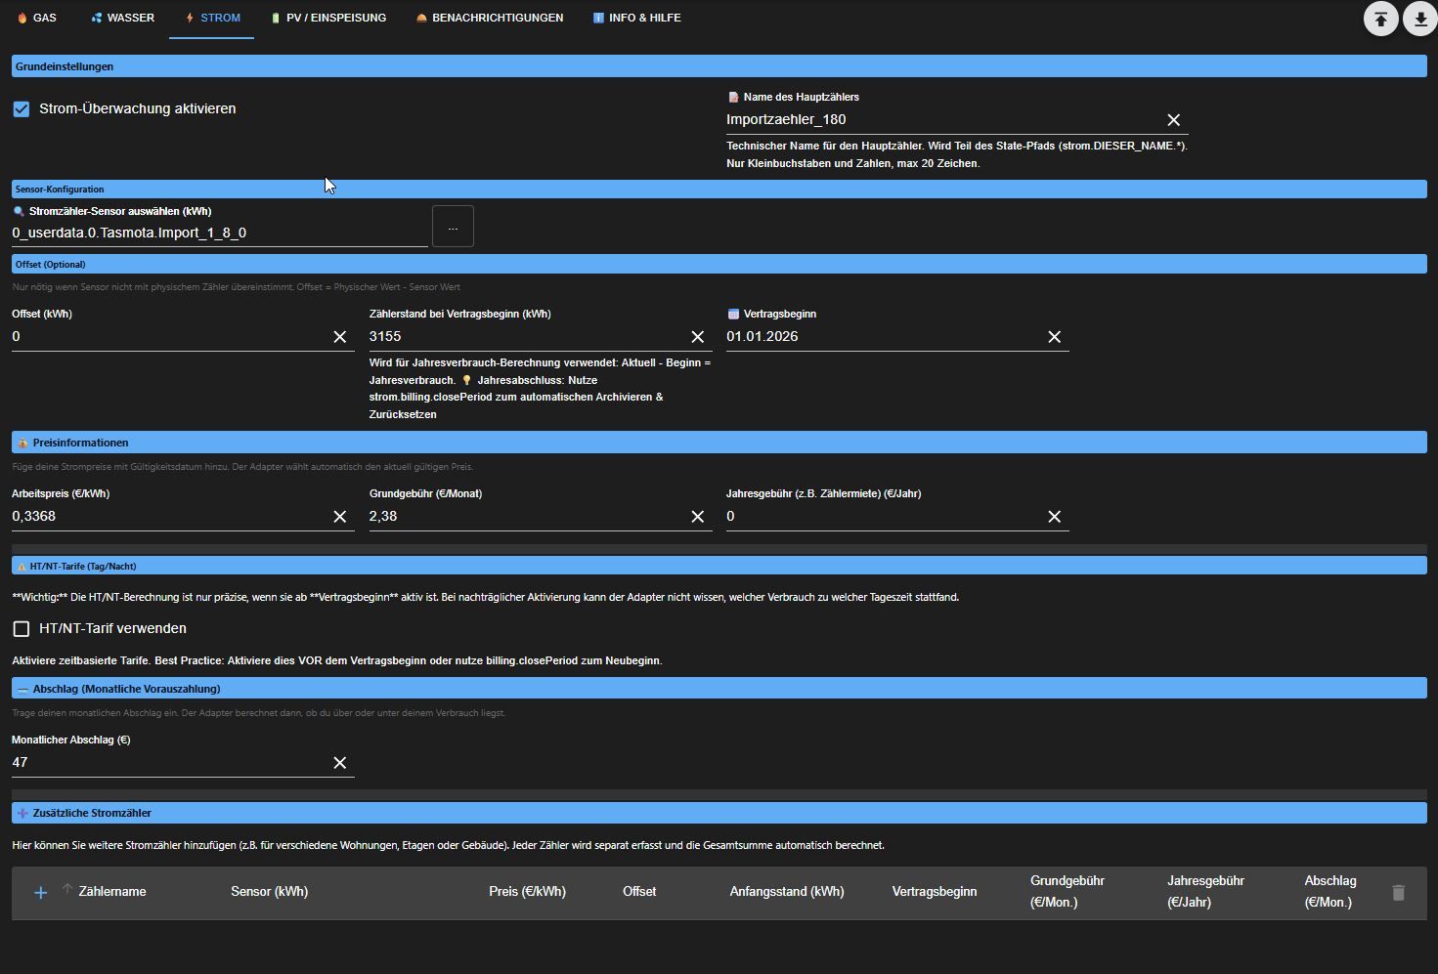Click the Abschlag (€/Mon.) column header

(1330, 892)
